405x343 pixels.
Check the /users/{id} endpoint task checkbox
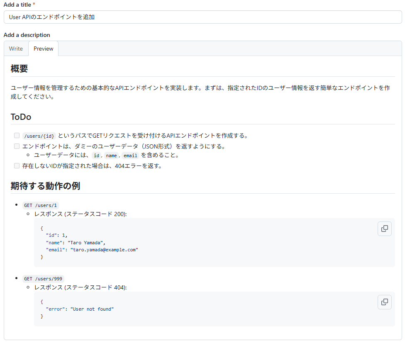point(17,135)
